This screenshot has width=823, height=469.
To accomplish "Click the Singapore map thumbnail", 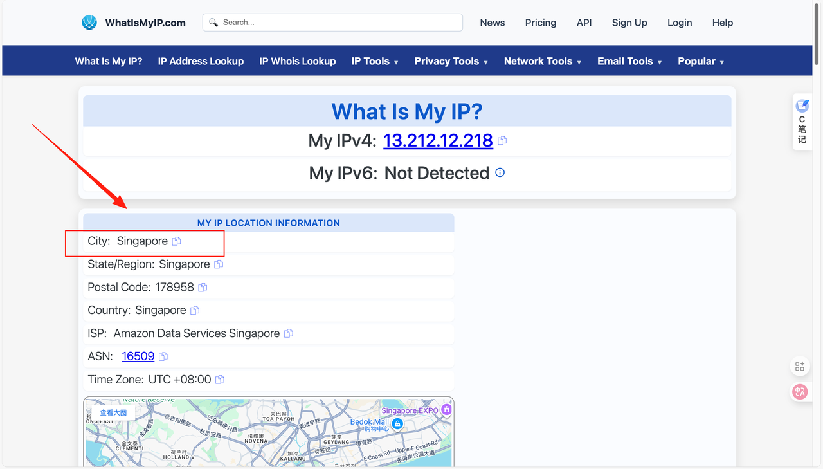I will tap(268, 432).
